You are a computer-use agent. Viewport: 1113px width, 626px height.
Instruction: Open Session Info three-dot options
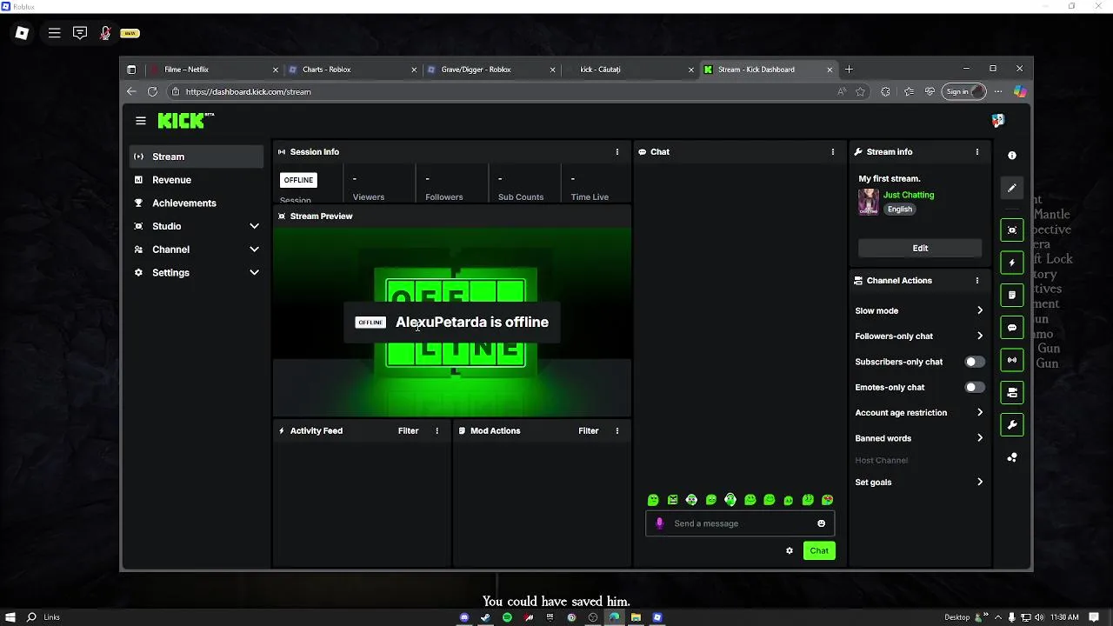point(617,151)
